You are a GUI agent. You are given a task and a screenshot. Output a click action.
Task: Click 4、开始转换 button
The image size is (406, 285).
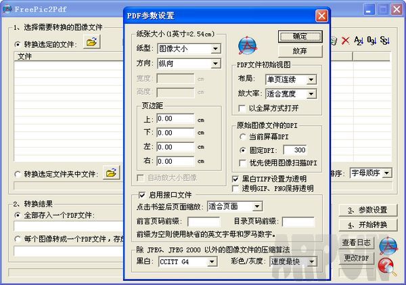pos(367,225)
